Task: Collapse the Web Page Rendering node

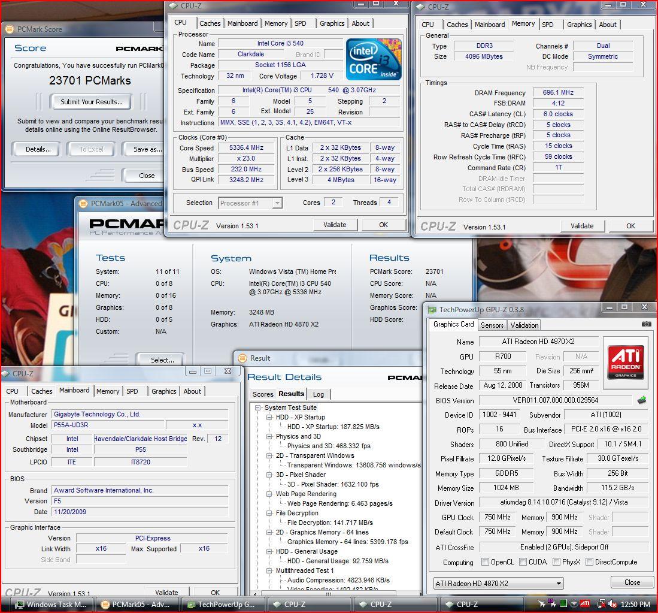Action: pos(269,494)
